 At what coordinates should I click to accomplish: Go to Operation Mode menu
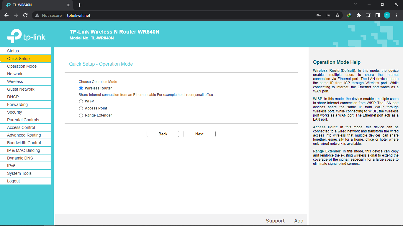[x=25, y=66]
